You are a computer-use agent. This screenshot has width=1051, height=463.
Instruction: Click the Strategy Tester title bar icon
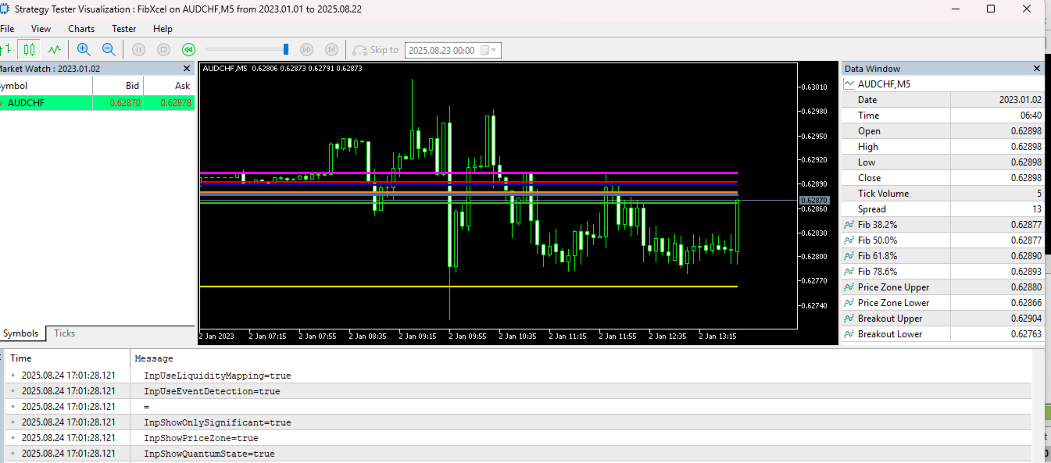(x=5, y=9)
